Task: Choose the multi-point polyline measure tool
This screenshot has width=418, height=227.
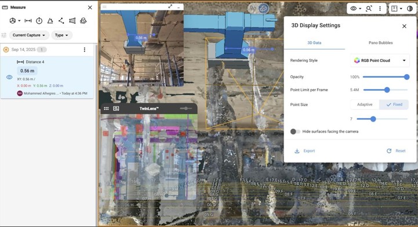Action: tap(61, 21)
